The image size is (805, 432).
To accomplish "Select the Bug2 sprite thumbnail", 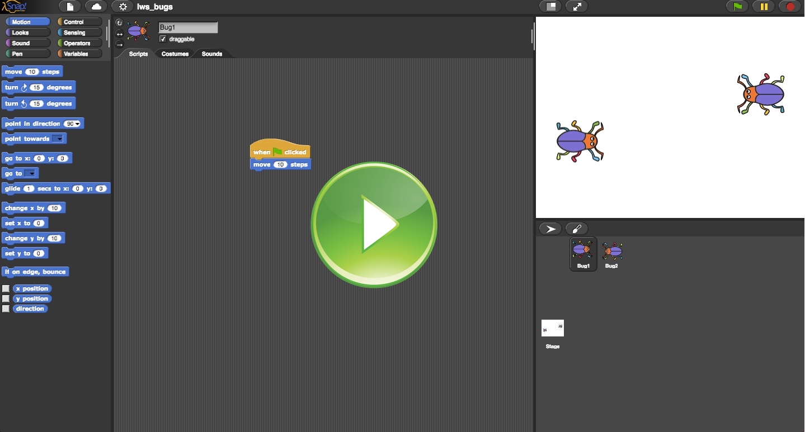I will (x=612, y=254).
